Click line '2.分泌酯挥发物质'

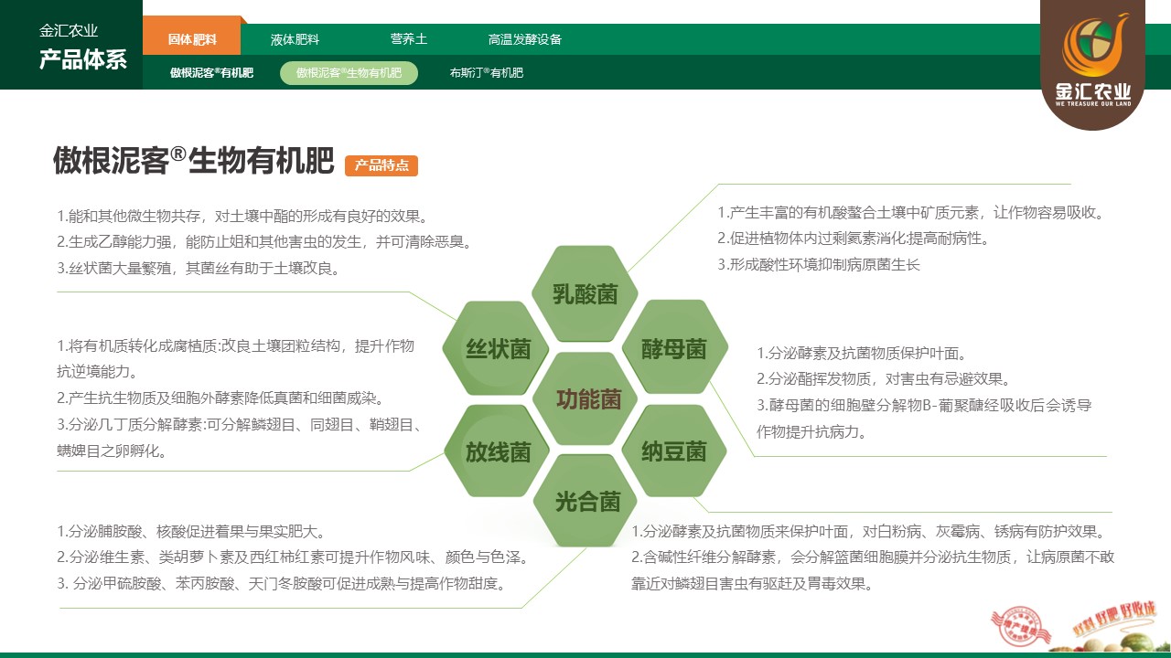click(x=883, y=379)
